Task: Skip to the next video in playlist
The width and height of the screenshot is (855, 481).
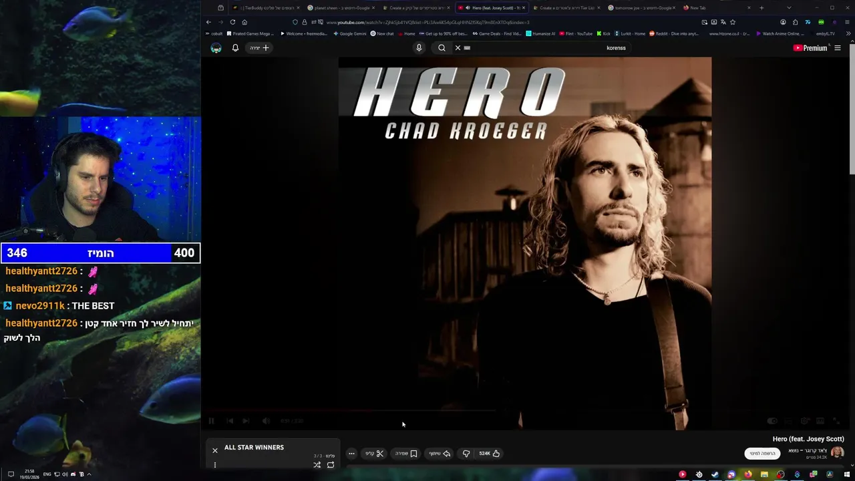Action: point(246,421)
